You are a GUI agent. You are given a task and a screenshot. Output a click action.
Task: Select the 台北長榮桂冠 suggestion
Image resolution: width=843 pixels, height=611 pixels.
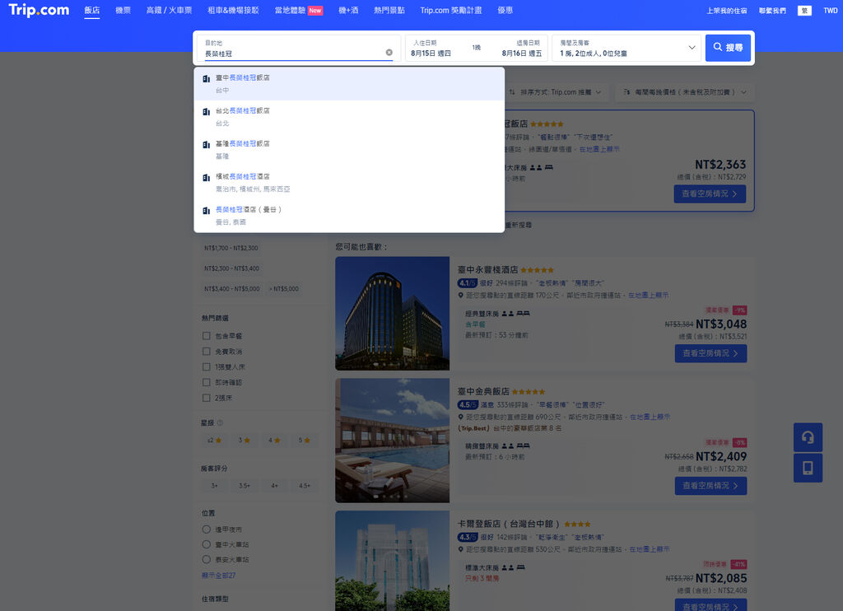tap(349, 117)
